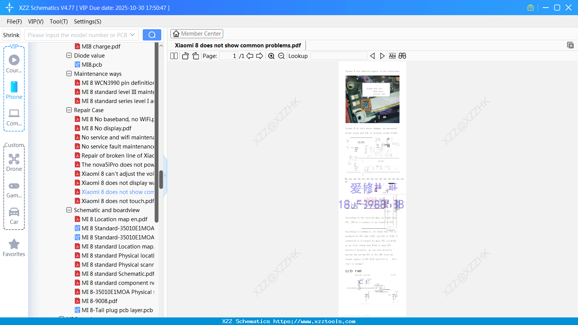Collapse the Maintenance ways folder
Image resolution: width=578 pixels, height=325 pixels.
(x=69, y=73)
